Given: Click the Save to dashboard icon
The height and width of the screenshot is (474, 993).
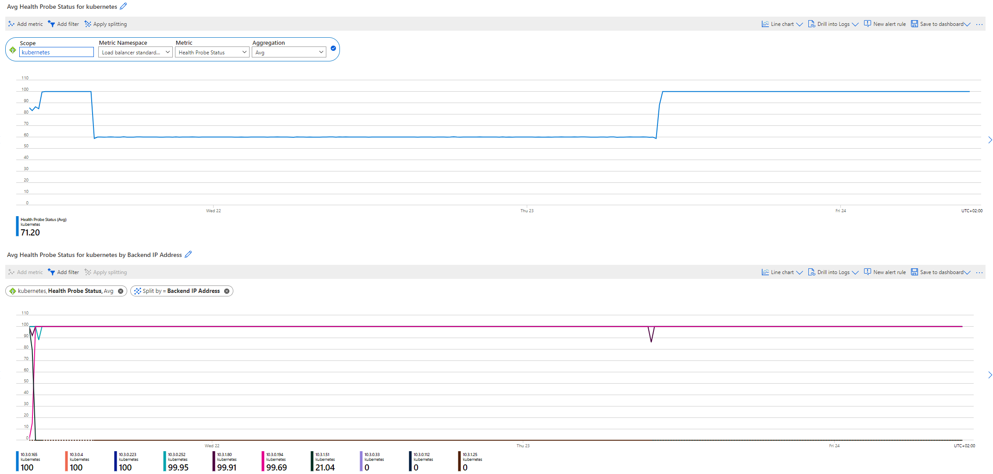Looking at the screenshot, I should pyautogui.click(x=914, y=24).
